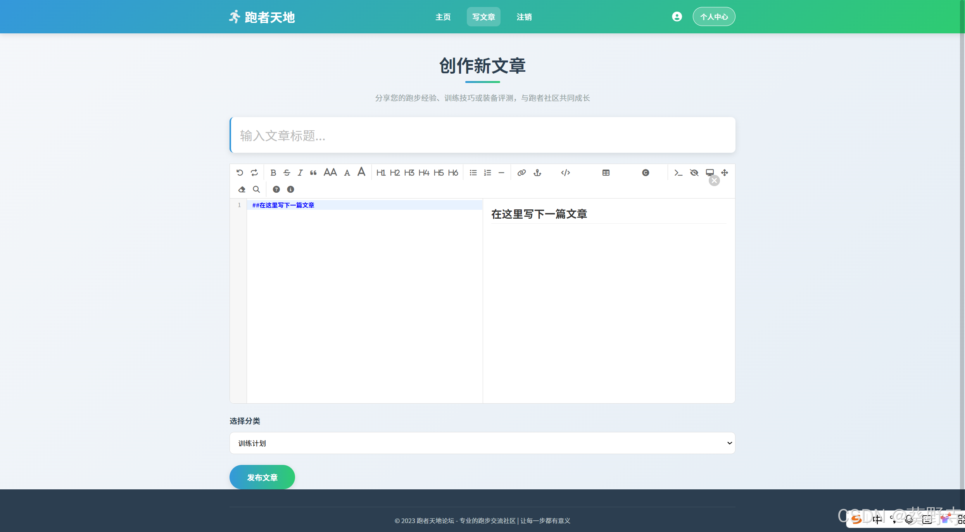This screenshot has height=532, width=965.
Task: Convert selection to uppercase with AA icon
Action: (x=330, y=172)
